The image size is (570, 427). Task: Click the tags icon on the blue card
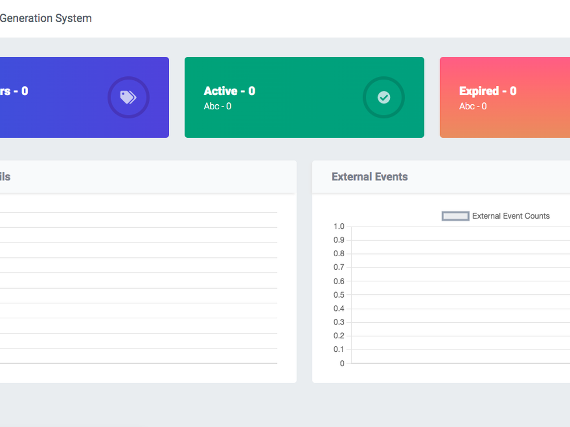[x=128, y=97]
